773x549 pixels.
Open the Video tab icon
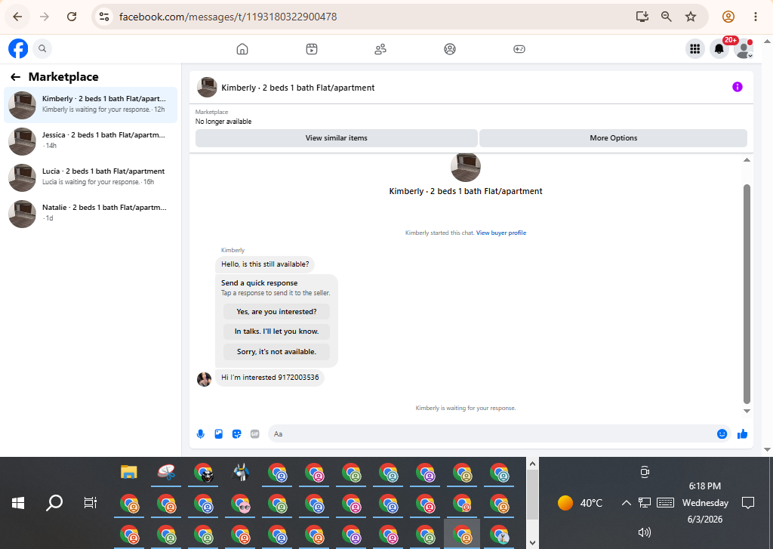click(x=312, y=49)
